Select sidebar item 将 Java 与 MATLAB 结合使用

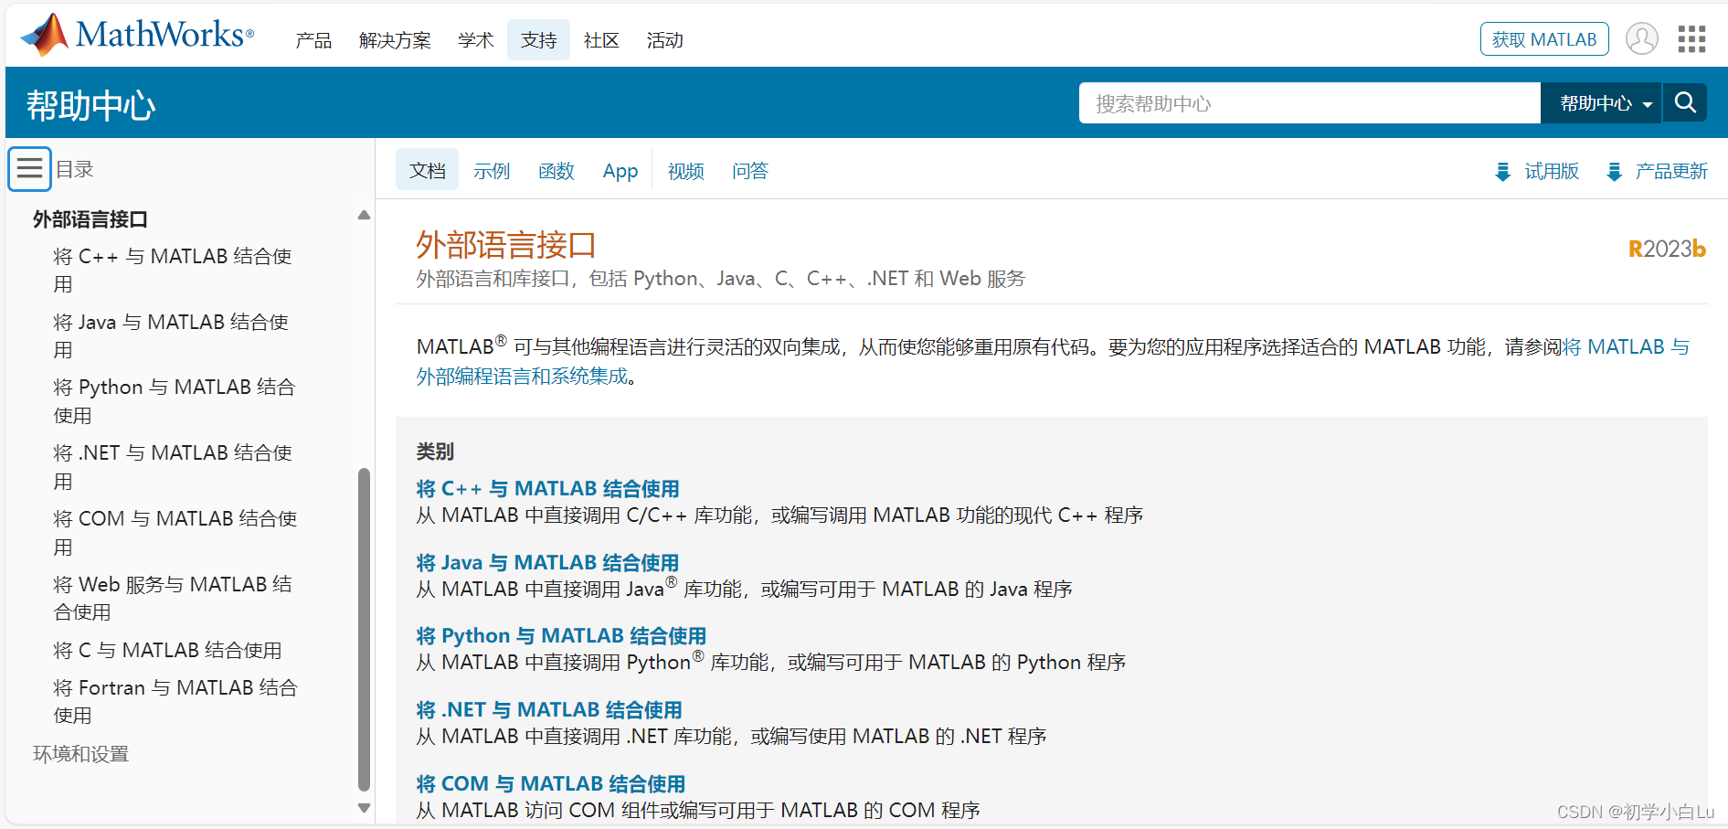click(171, 335)
